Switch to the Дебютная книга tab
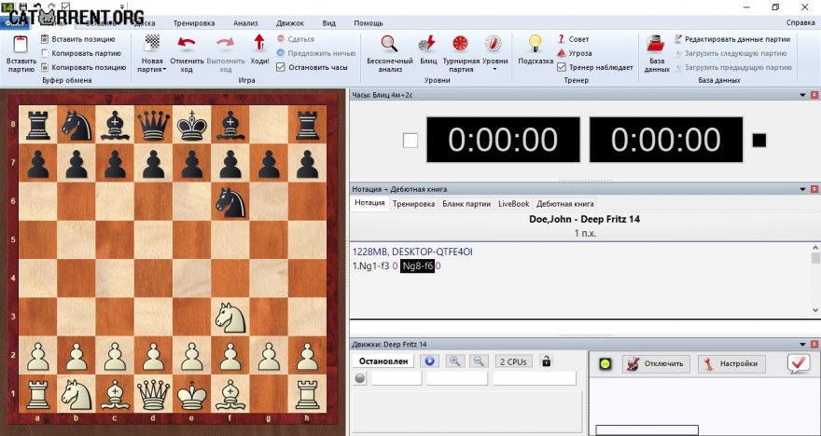The height and width of the screenshot is (436, 821). (x=565, y=204)
